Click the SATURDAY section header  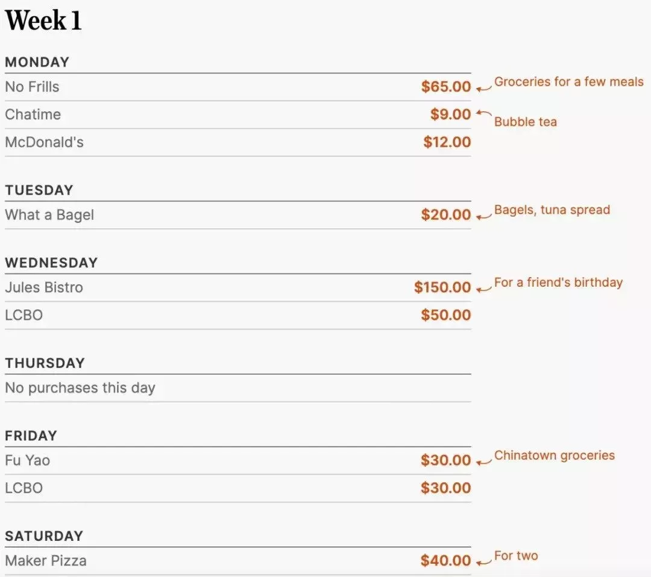coord(44,536)
